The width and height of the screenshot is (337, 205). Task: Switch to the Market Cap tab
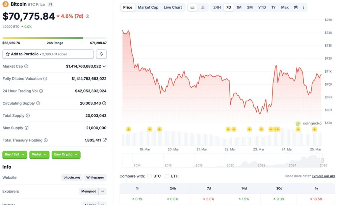coord(148,7)
